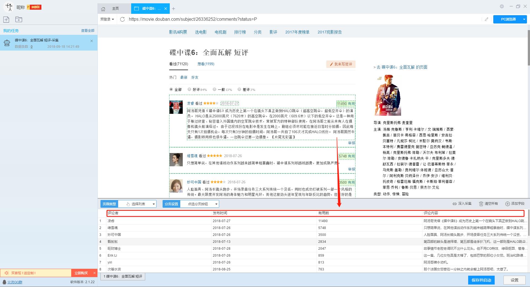Open 影讯&购票 navigation link
Screen dimensions: 530x287
tap(178, 32)
